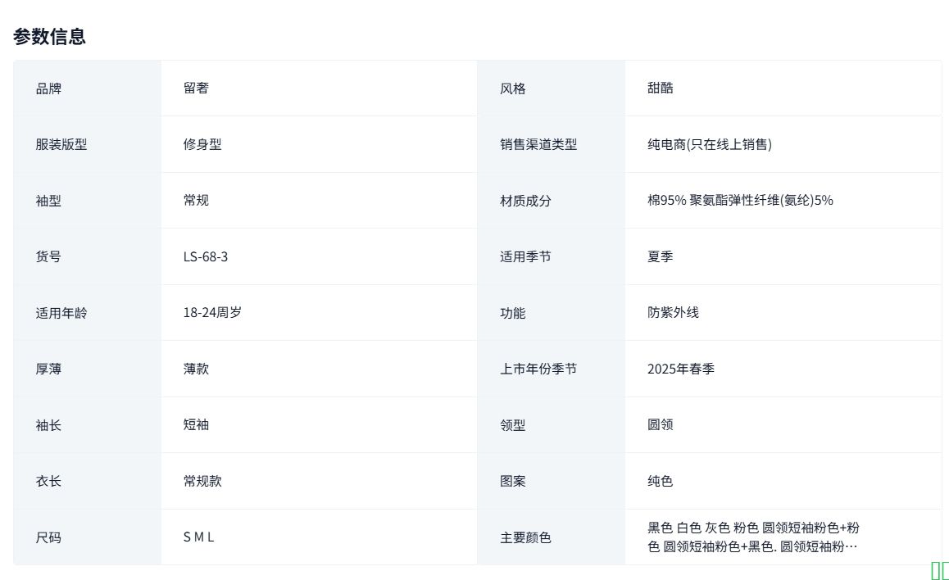This screenshot has width=949, height=580.
Task: Select 纯电商(只在线上销售) channel value
Action: [x=709, y=144]
